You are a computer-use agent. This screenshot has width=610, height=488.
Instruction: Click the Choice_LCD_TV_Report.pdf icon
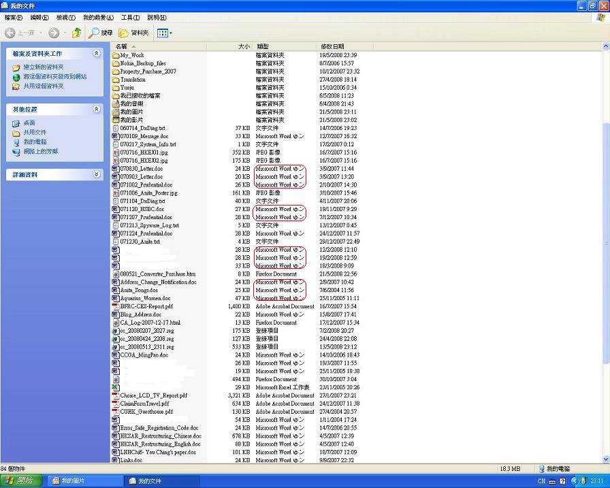(x=116, y=395)
